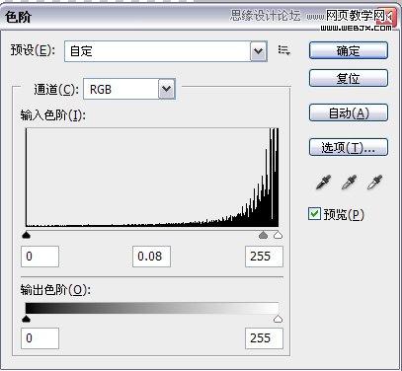Click the midtone gamma field 0.08
Screen dimensions: 402x371
[151, 257]
